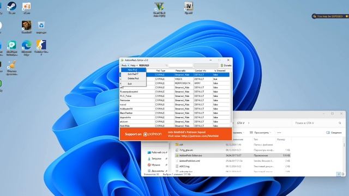Click the Тип column header in Explorer
Screen dimensions: 349x196
[256, 139]
